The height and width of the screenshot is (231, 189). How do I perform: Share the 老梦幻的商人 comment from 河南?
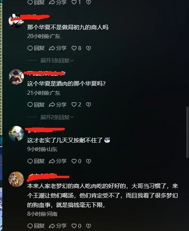pos(58,226)
